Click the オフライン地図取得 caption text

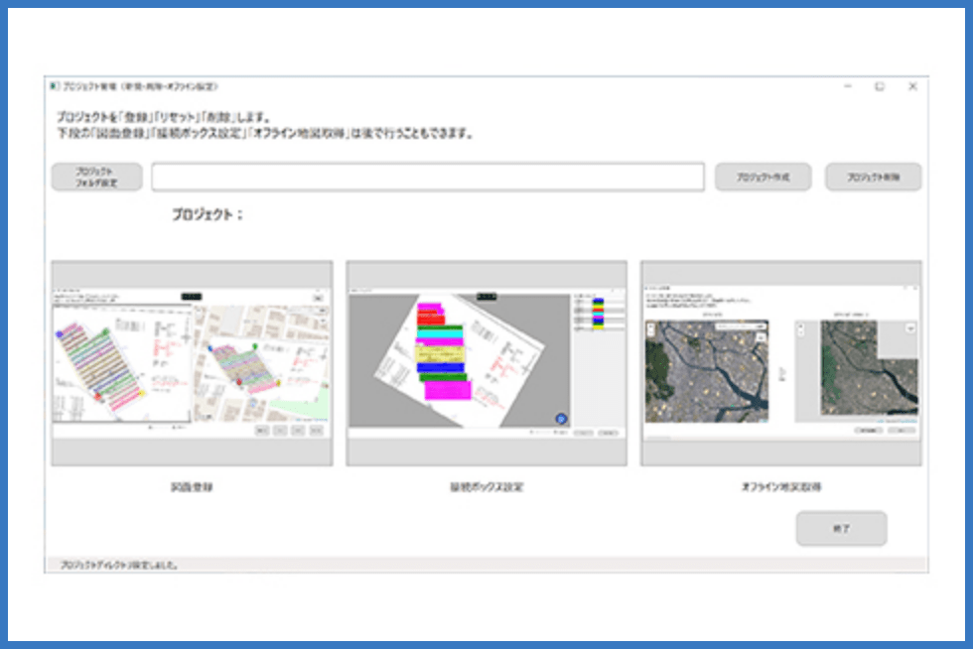(x=780, y=487)
